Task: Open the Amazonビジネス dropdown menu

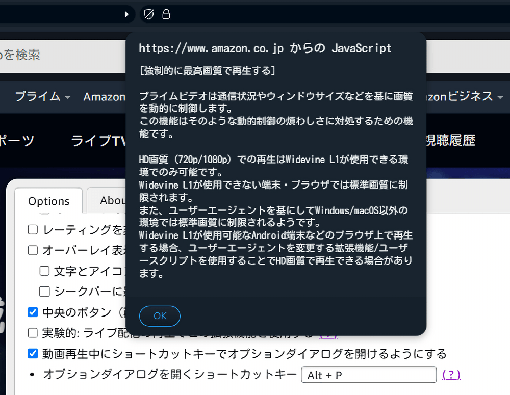Action: (x=465, y=96)
